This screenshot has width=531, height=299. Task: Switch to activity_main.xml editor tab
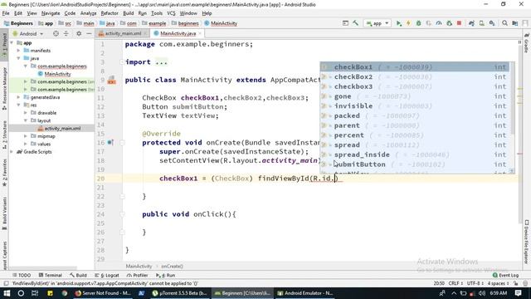click(x=123, y=33)
